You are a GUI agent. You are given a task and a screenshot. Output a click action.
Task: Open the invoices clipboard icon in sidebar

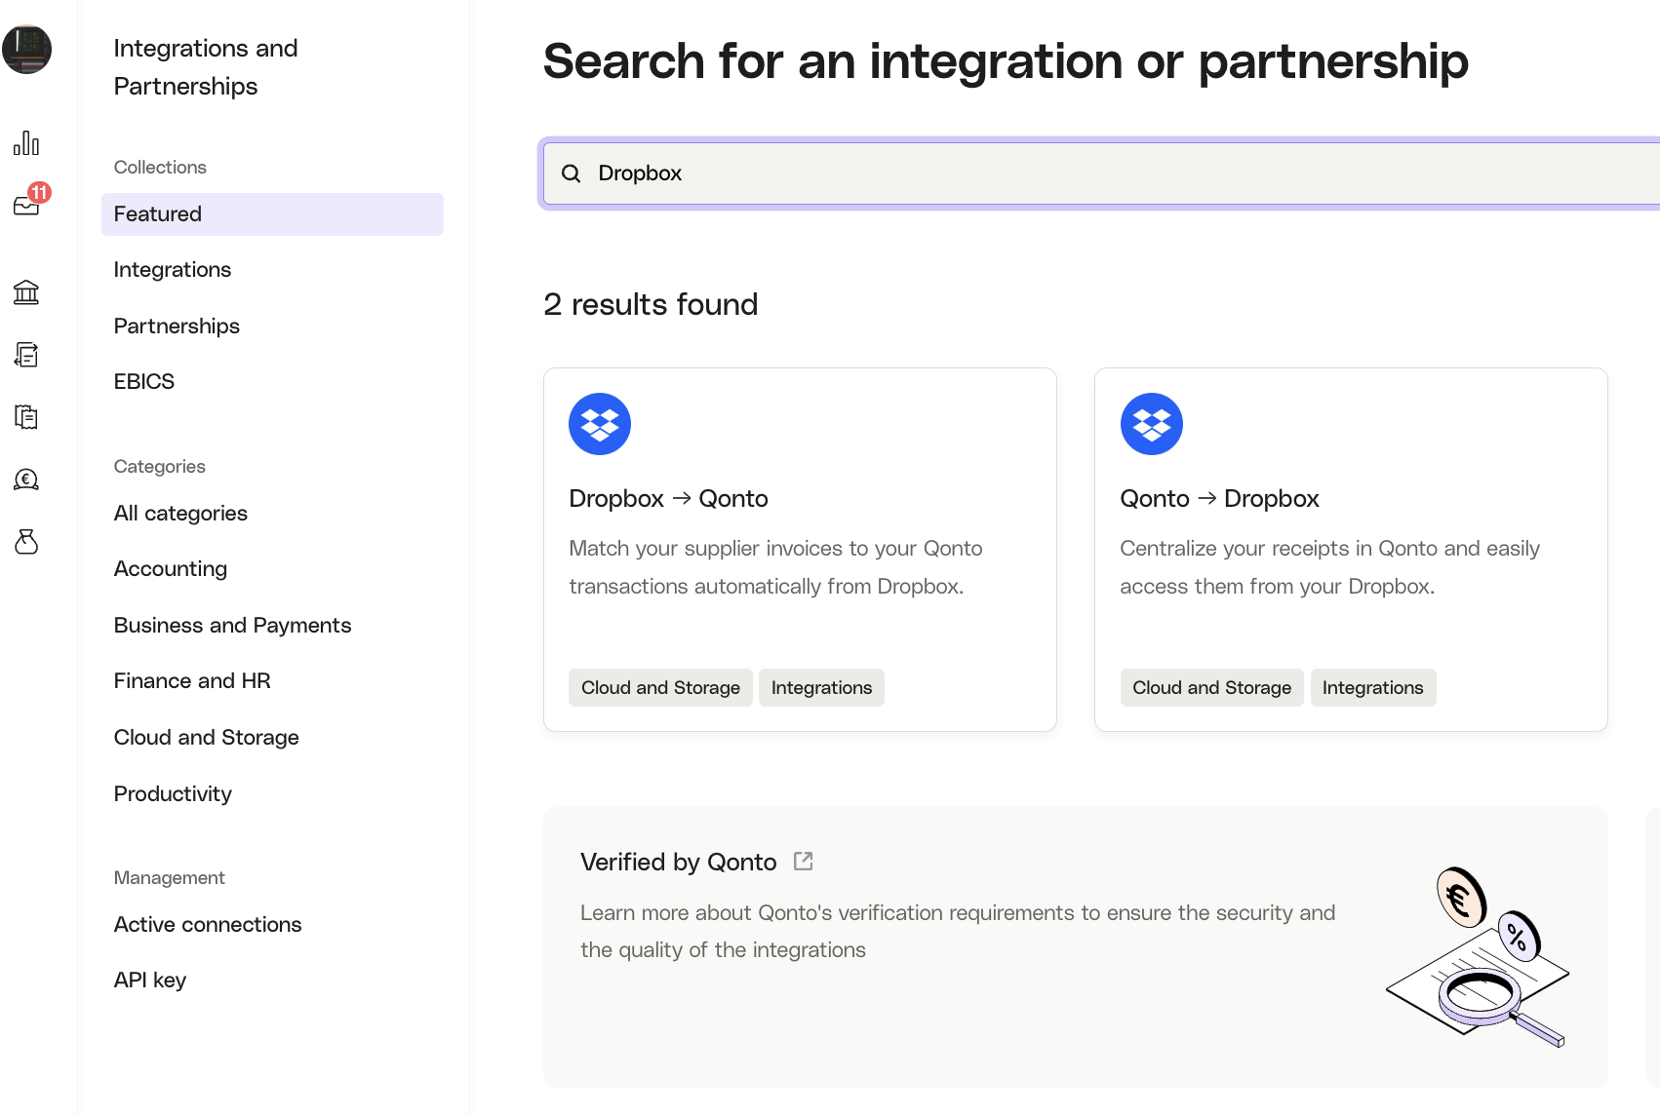26,417
